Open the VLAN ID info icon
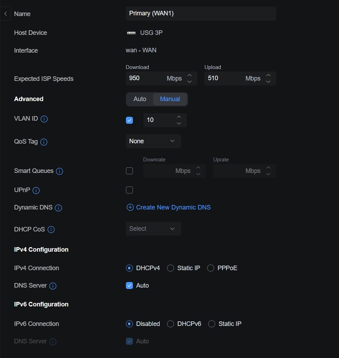Viewport: 339px width, 358px height. click(44, 119)
